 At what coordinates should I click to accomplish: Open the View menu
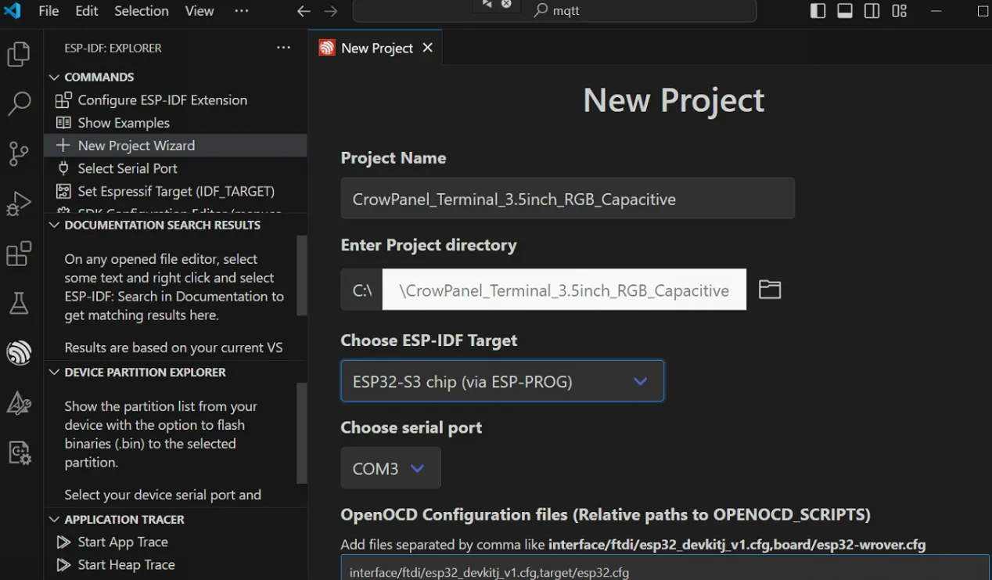coord(199,11)
